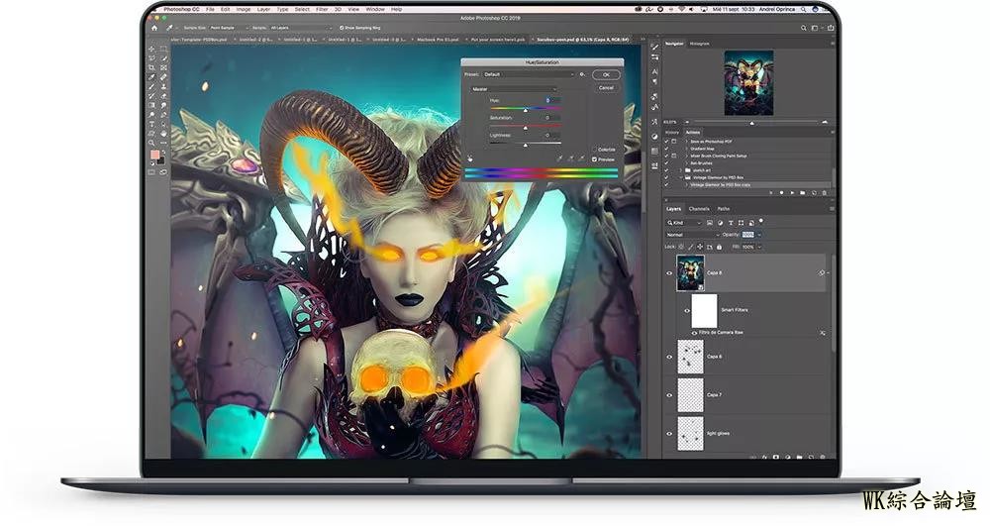
Task: Click OK in Hue/Saturation dialog
Action: tap(606, 74)
